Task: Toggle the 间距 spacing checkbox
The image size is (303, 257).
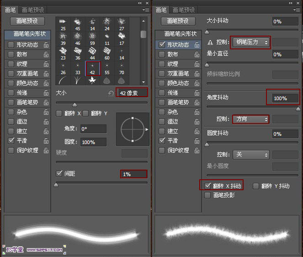Action: click(x=59, y=174)
